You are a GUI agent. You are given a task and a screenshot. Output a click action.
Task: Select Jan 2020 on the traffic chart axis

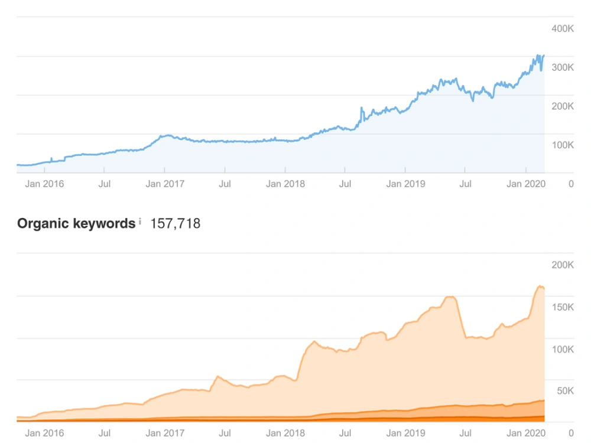(x=526, y=184)
